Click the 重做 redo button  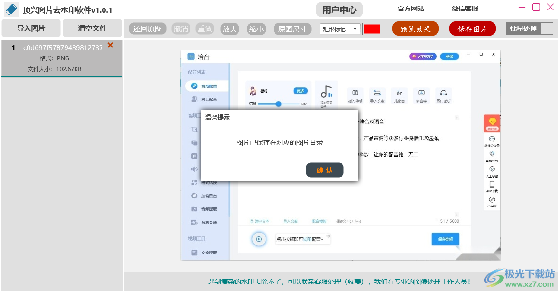(205, 29)
